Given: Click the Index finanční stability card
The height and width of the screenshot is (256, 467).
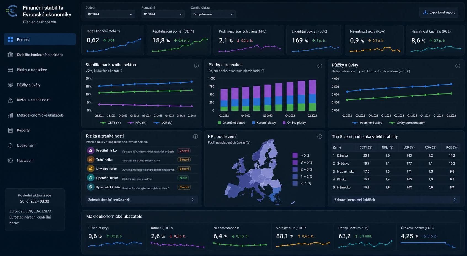Looking at the screenshot, I should [x=113, y=40].
